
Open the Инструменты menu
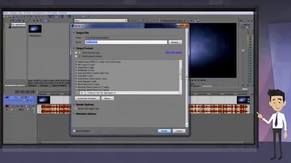tap(39, 13)
